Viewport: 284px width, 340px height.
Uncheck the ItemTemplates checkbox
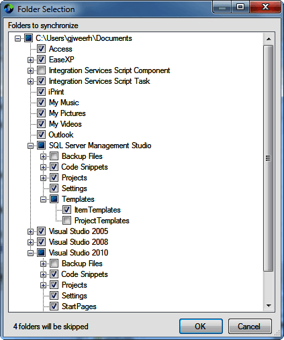coord(66,210)
